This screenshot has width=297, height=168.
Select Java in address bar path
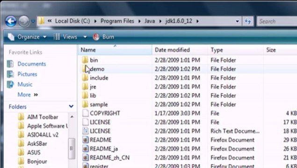pos(150,21)
